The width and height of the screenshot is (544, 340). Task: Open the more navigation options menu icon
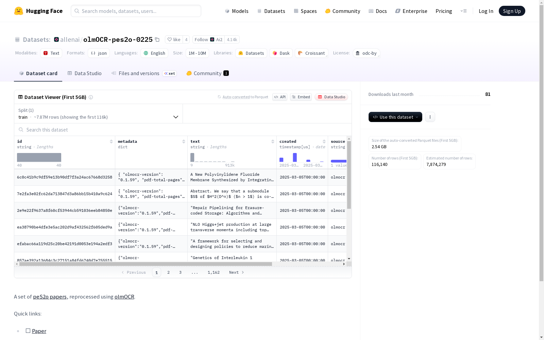(463, 11)
